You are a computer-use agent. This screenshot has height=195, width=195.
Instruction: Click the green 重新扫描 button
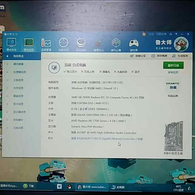(x=173, y=65)
